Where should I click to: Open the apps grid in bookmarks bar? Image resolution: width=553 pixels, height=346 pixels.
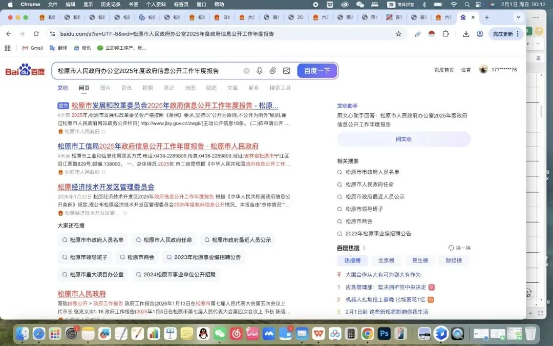8,48
